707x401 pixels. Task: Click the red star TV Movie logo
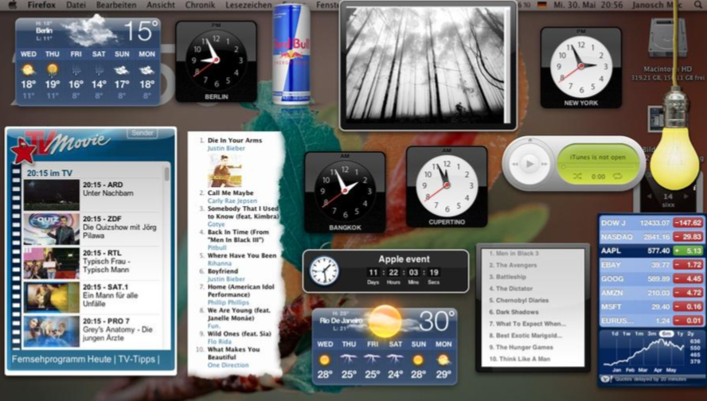pos(22,152)
